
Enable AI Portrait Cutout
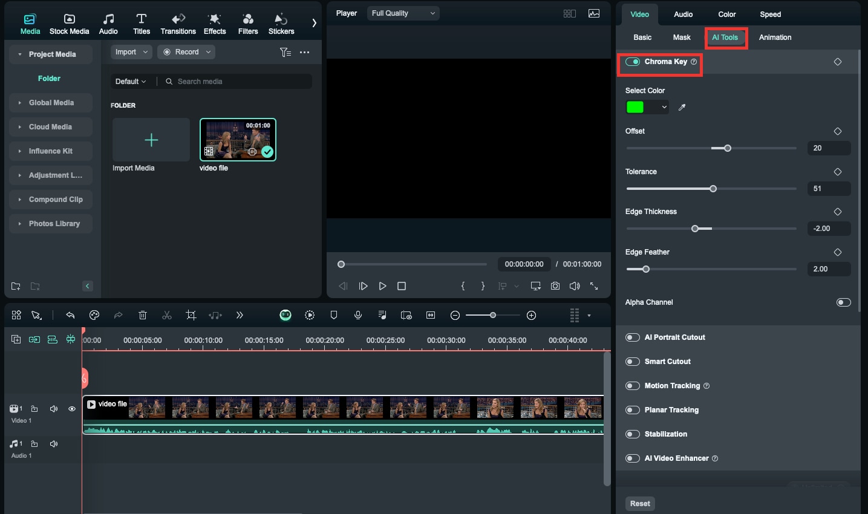[x=633, y=337]
